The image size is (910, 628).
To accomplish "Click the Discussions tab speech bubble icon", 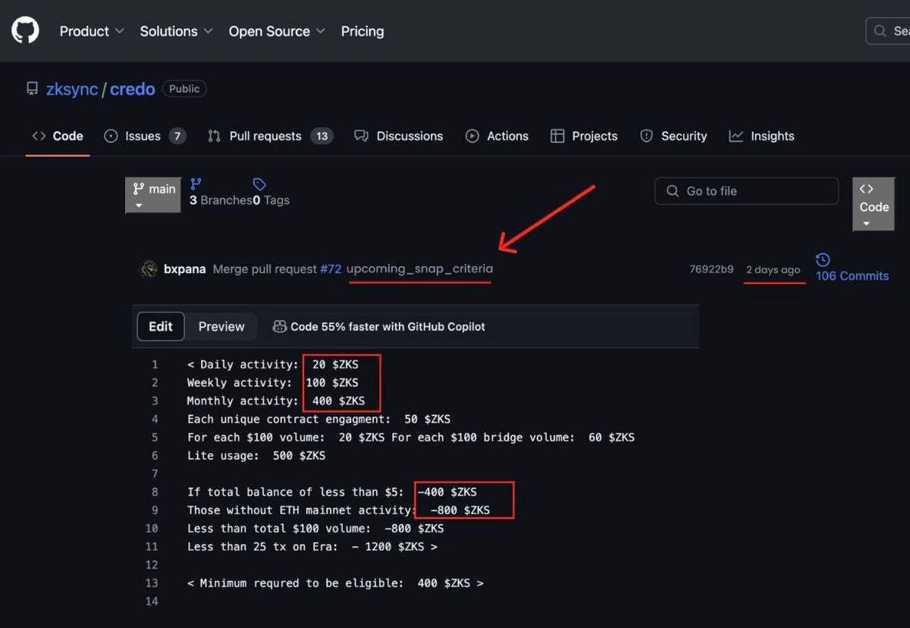I will click(x=361, y=136).
